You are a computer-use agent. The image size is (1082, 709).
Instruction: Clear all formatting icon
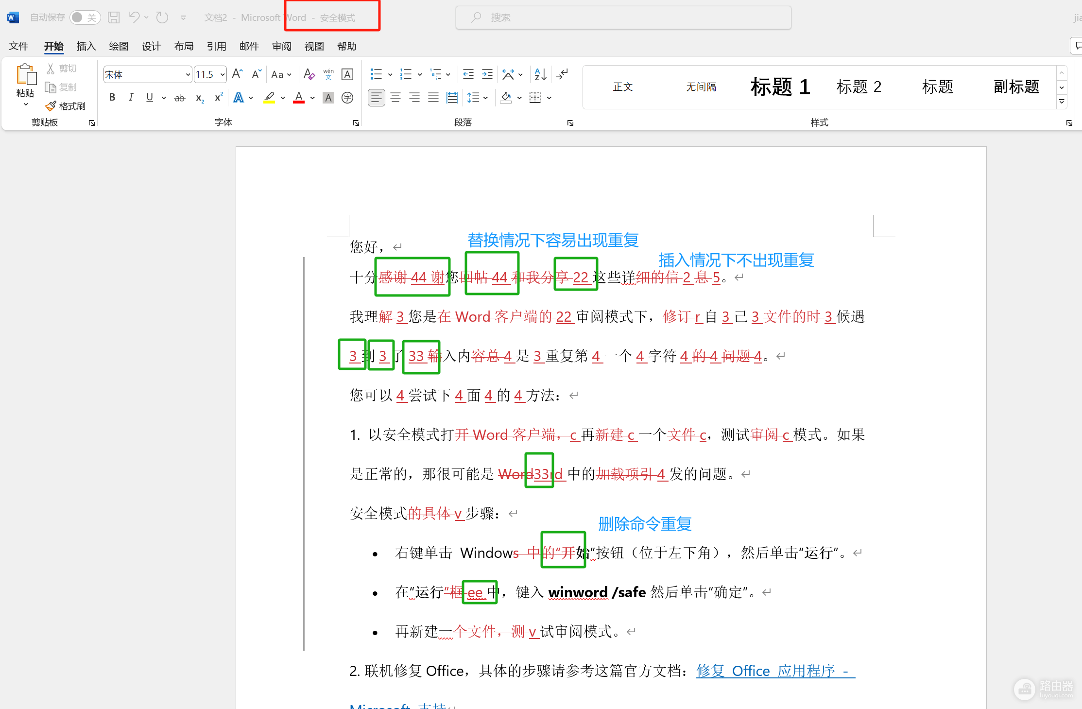coord(309,74)
